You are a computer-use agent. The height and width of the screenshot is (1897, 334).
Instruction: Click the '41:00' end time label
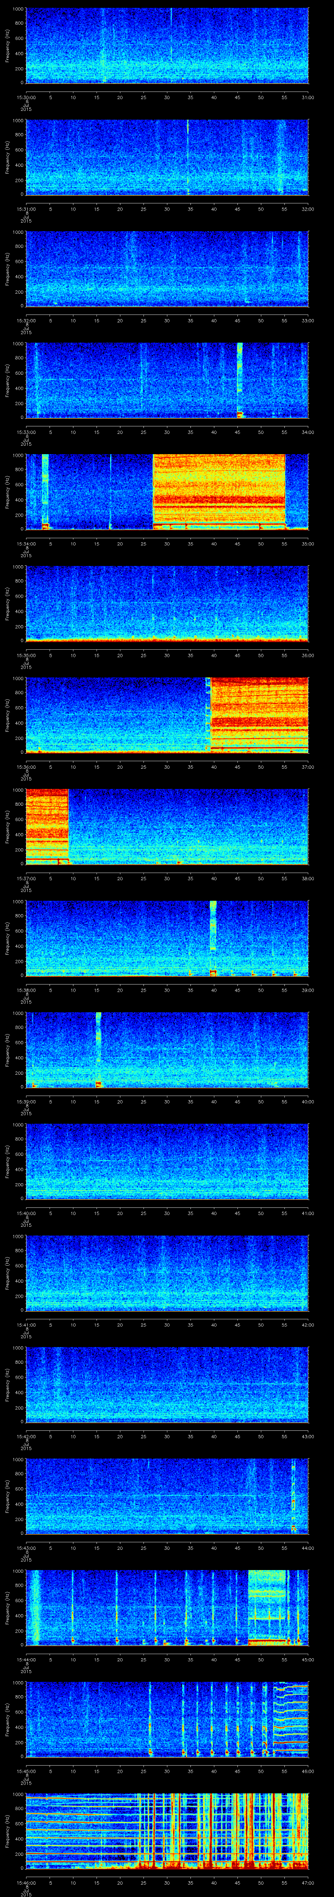[308, 1214]
